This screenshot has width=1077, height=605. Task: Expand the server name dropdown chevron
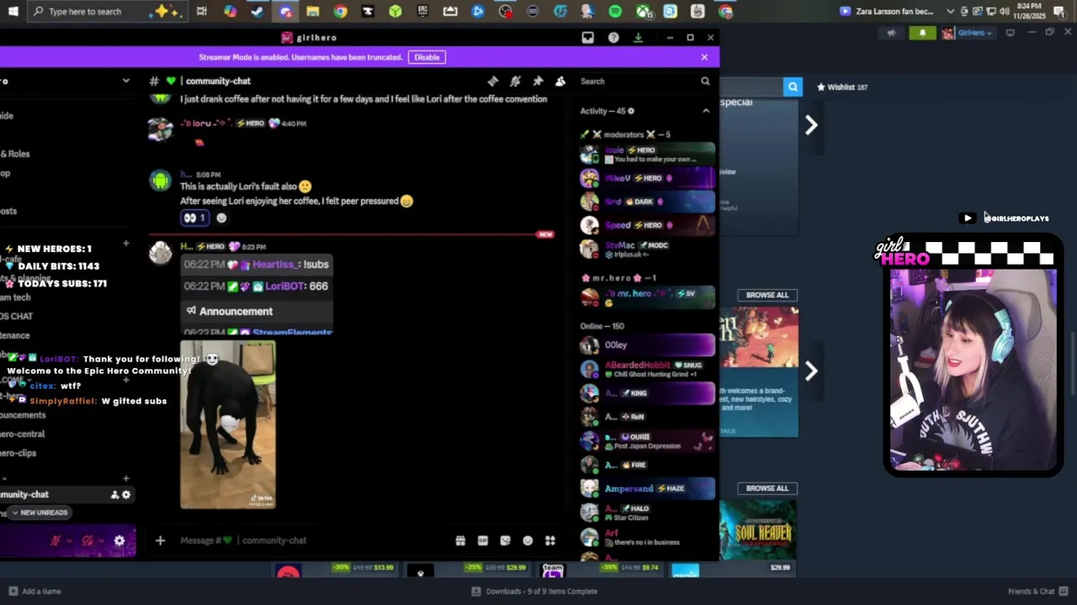coord(126,81)
